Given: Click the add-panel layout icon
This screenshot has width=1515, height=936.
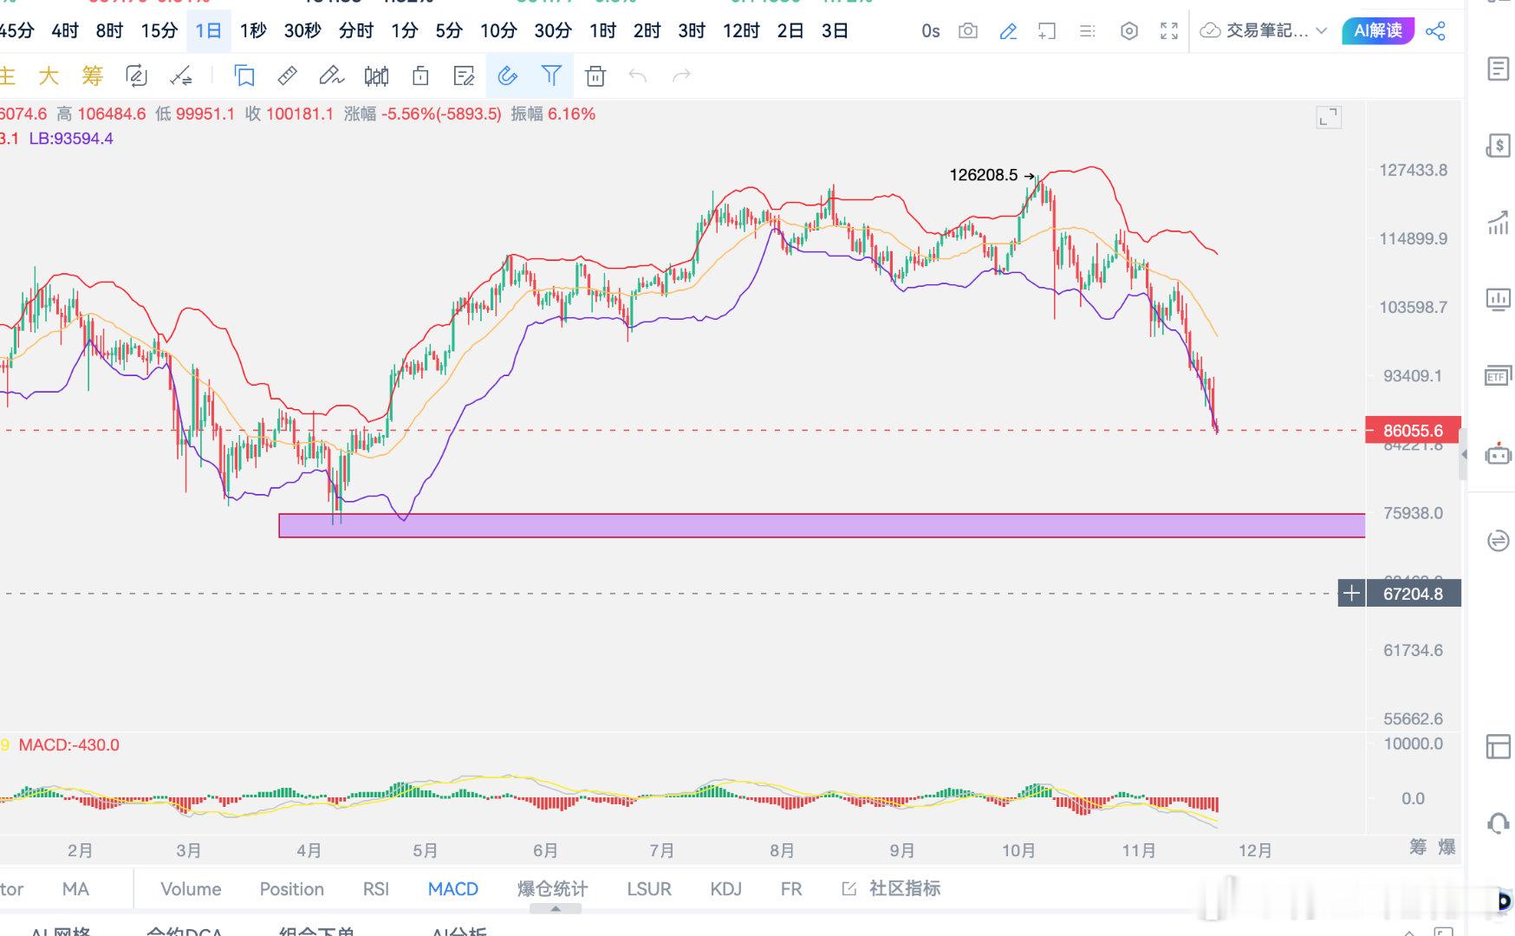Looking at the screenshot, I should point(1047,31).
